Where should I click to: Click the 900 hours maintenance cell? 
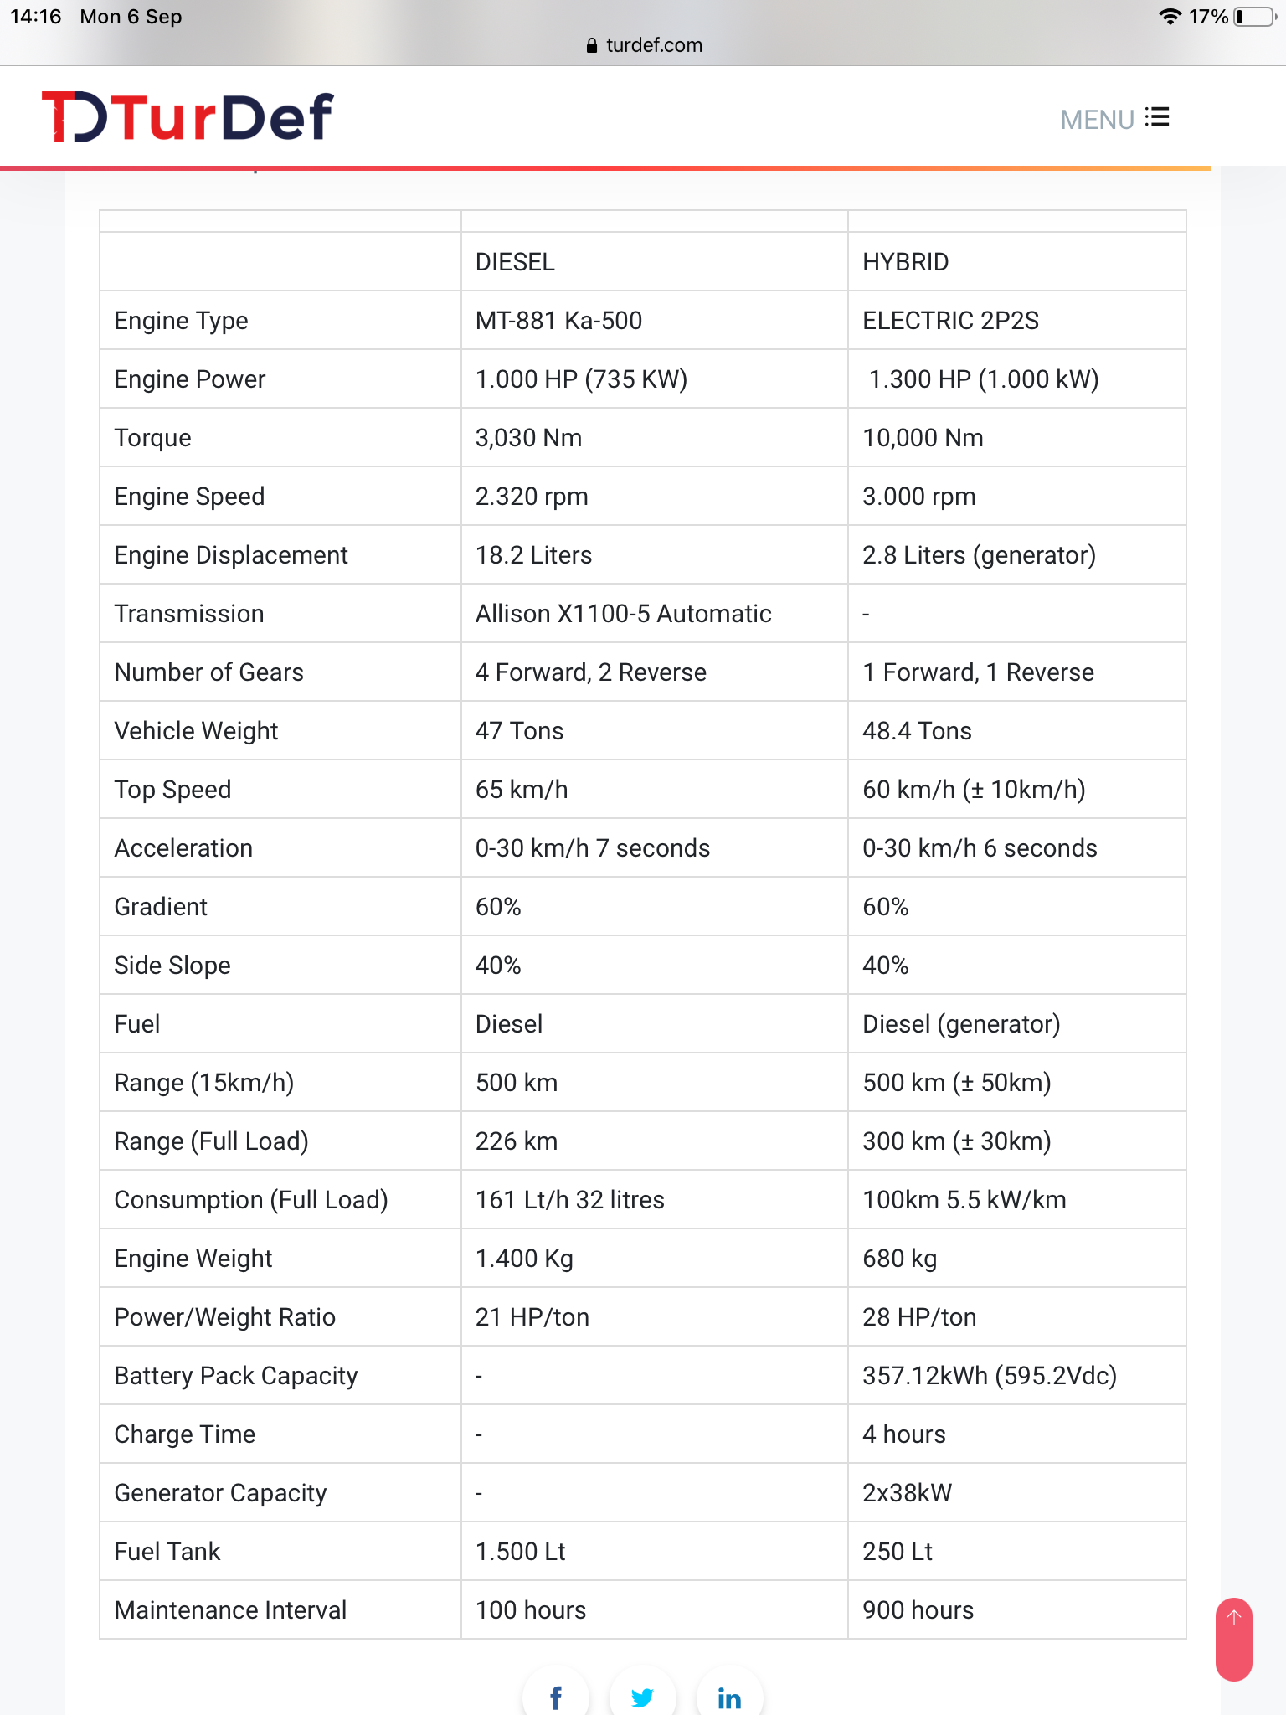(x=918, y=1610)
